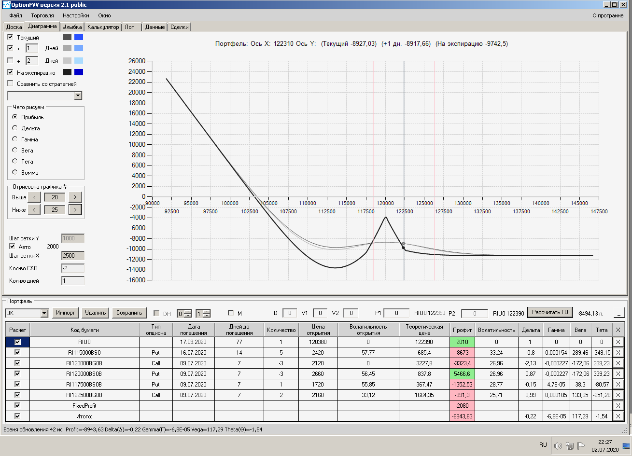Click the network icon in system tray
This screenshot has width=632, height=456.
569,446
